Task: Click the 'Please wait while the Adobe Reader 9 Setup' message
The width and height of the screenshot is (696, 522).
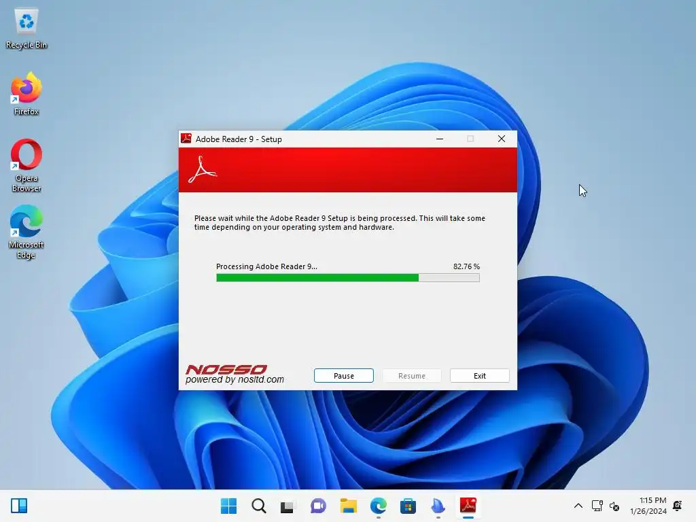Action: tap(340, 222)
